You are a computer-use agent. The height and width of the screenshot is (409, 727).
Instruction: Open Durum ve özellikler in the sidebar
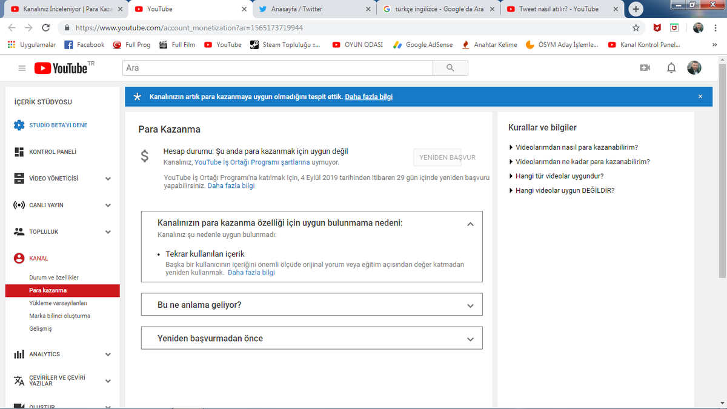(54, 278)
